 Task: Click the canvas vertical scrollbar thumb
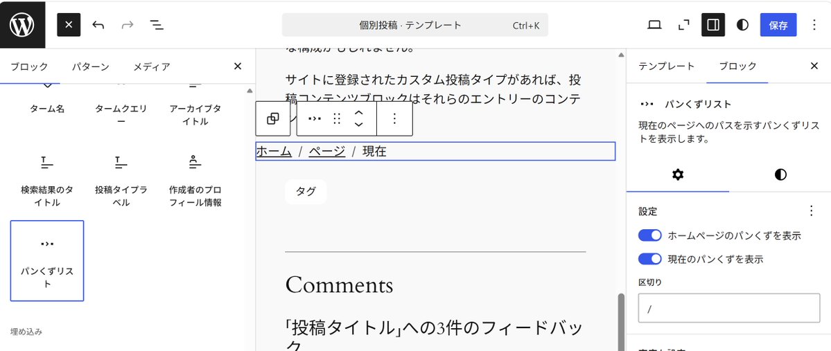click(621, 322)
